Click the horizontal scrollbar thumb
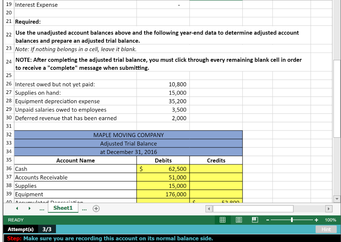The height and width of the screenshot is (242, 341). pos(253,209)
